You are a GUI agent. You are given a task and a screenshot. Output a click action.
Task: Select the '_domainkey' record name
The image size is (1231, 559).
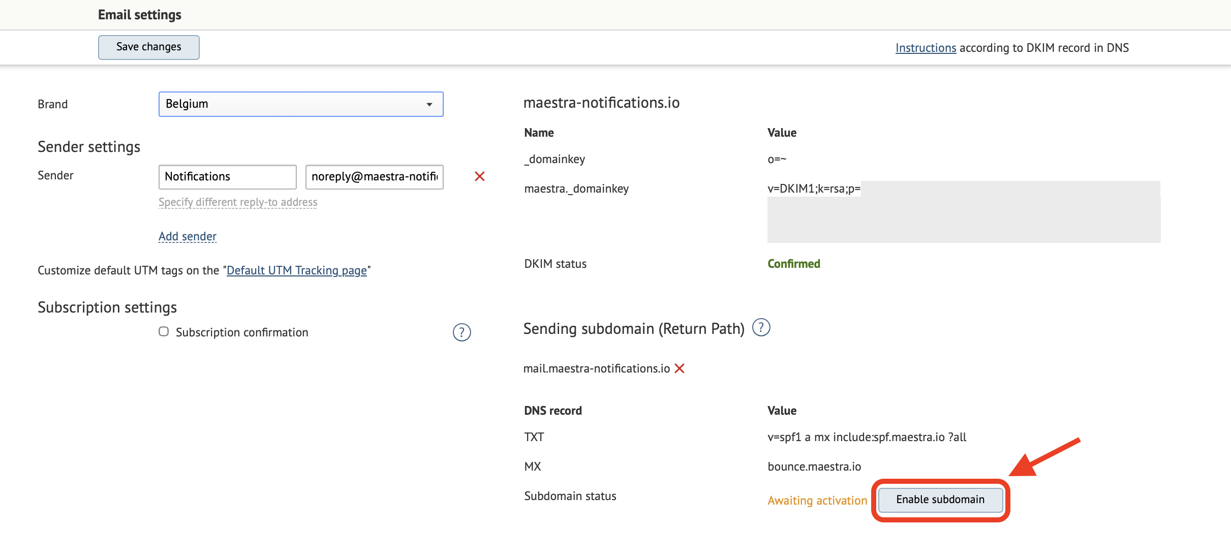tap(555, 159)
